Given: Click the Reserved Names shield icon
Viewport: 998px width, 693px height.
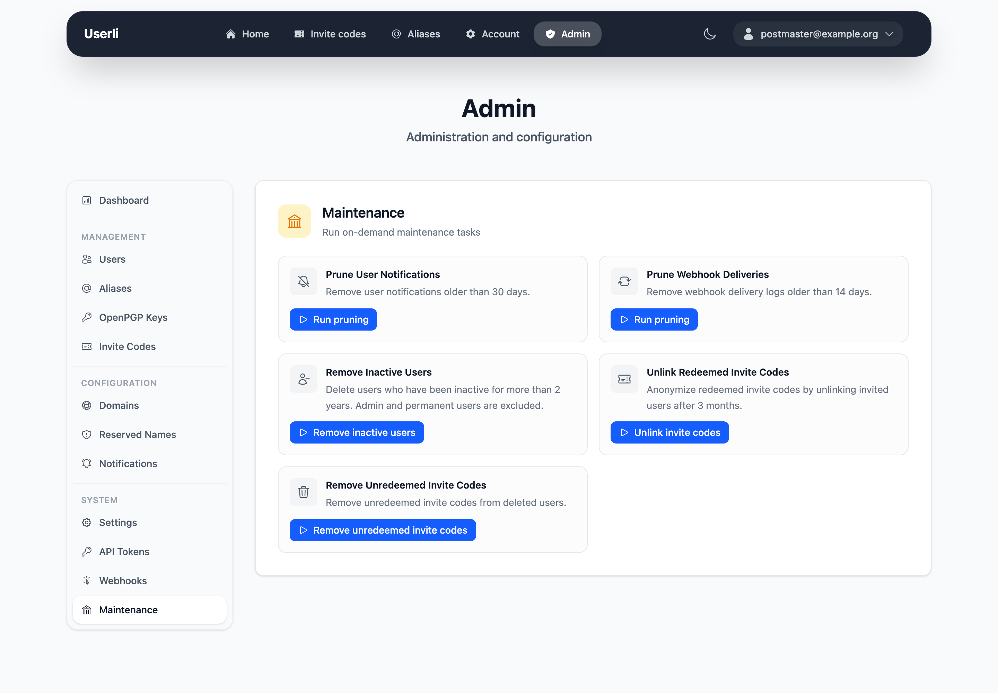Looking at the screenshot, I should 87,435.
